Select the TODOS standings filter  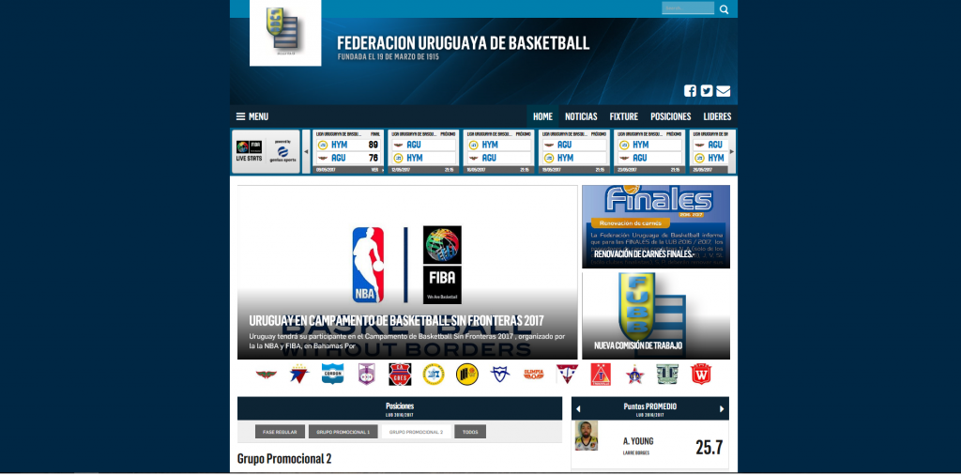pyautogui.click(x=470, y=432)
